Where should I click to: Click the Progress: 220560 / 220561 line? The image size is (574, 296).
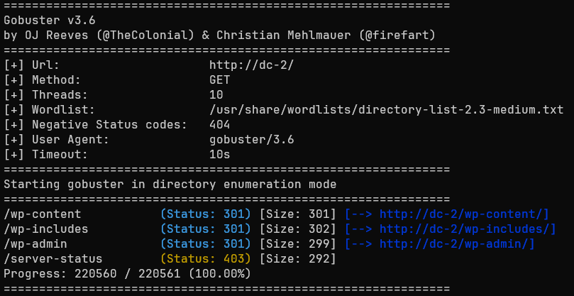click(128, 274)
